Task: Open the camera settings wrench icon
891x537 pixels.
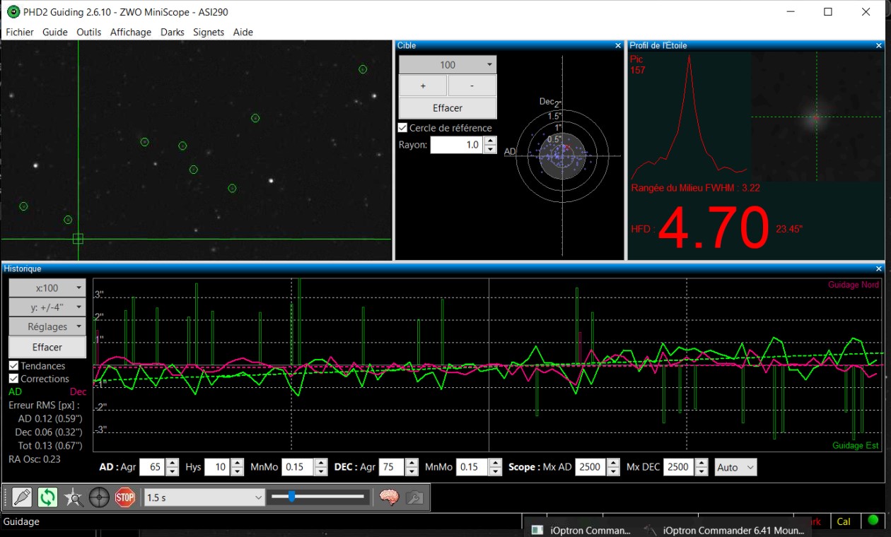Action: click(414, 497)
